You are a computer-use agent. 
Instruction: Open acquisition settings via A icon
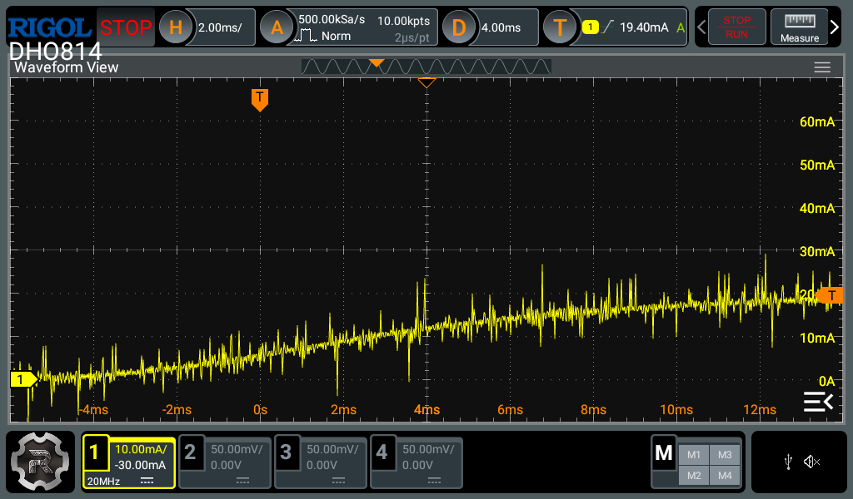[x=277, y=27]
